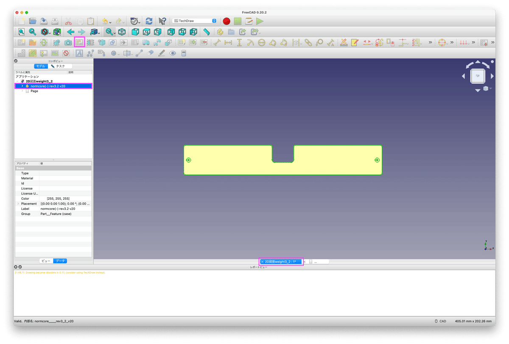Image resolution: width=509 pixels, height=344 pixels.
Task: Select the Measure distance ruler icon
Action: tap(207, 32)
